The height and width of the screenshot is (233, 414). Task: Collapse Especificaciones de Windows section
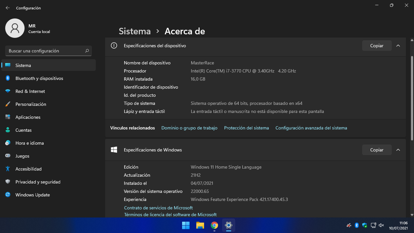click(x=398, y=150)
